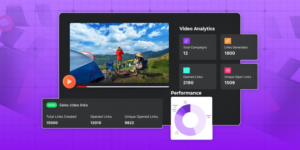This screenshot has width=300, height=150.
Task: Click the video progress bar
Action: click(x=123, y=87)
